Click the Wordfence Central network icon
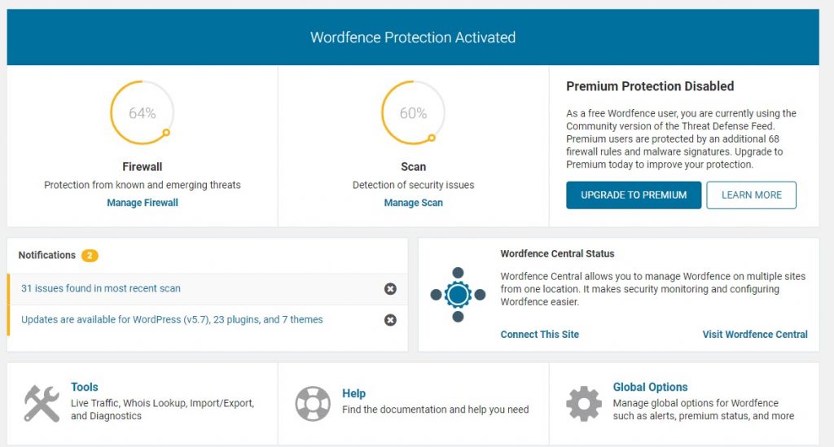Viewport: 834px width, 447px height. [x=458, y=294]
